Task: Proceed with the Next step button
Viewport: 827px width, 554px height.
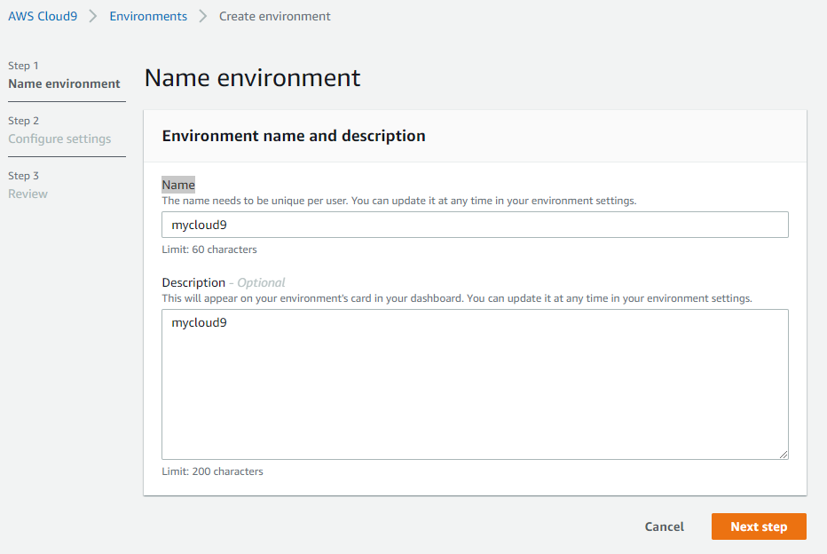Action: [759, 526]
